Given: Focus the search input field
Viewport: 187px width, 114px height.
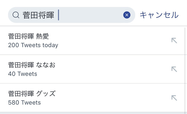Looking at the screenshot, I should tap(71, 15).
